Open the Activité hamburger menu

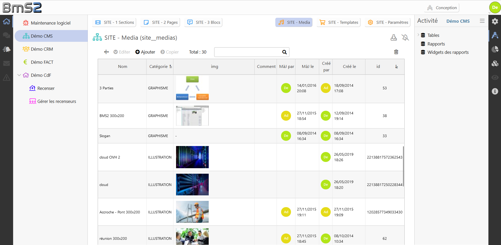[x=482, y=21]
